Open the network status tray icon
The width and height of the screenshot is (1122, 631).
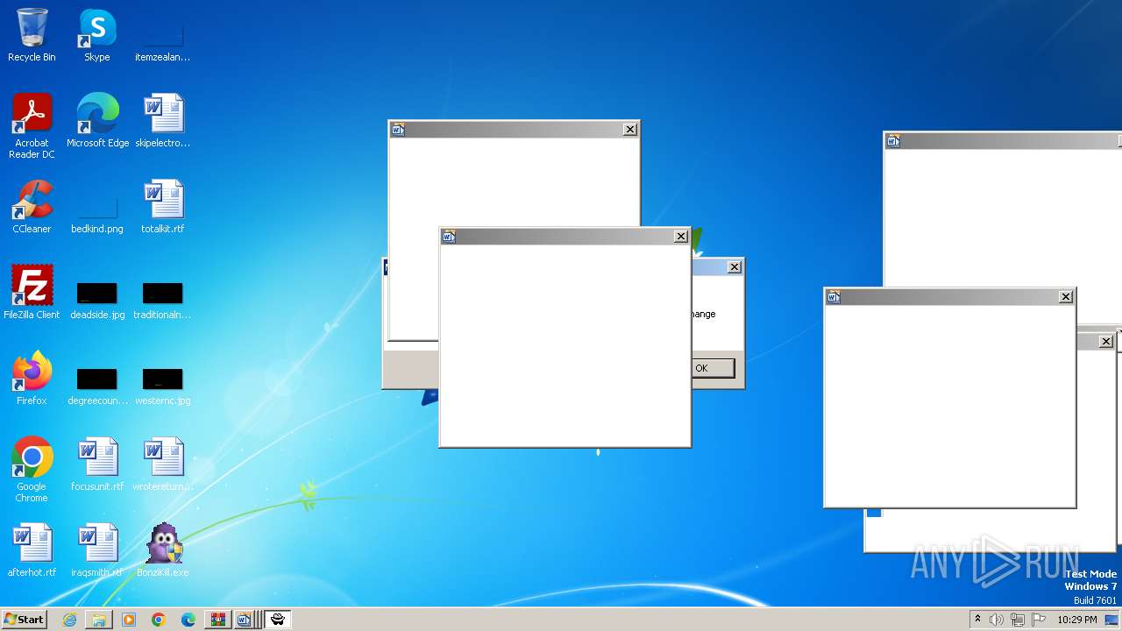[1018, 620]
